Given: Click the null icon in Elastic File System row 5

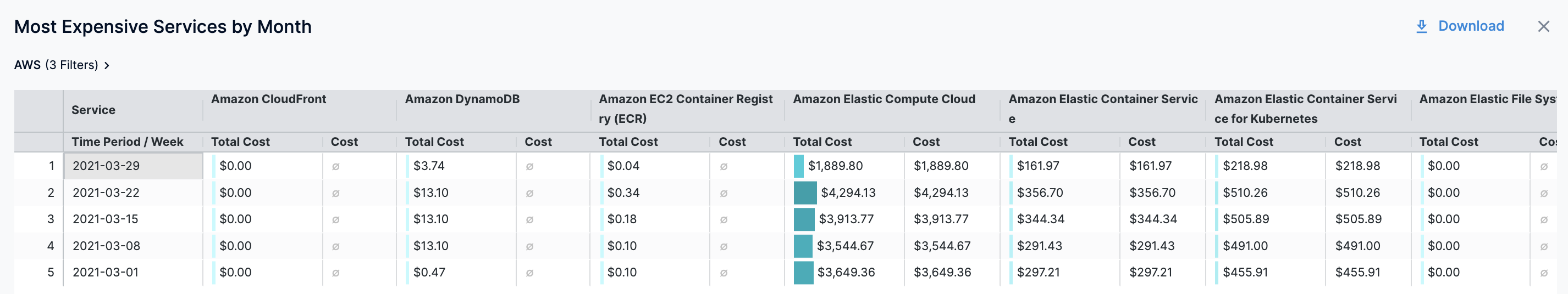Looking at the screenshot, I should point(1544,273).
